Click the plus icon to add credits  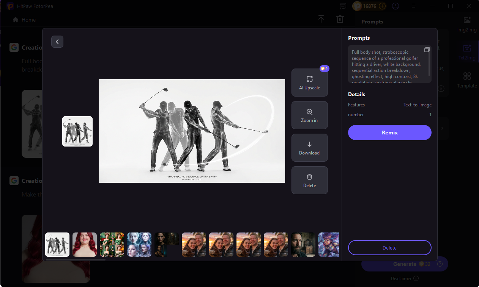click(x=382, y=6)
